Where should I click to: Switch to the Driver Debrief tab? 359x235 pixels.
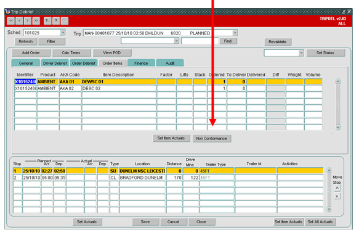tap(55, 63)
